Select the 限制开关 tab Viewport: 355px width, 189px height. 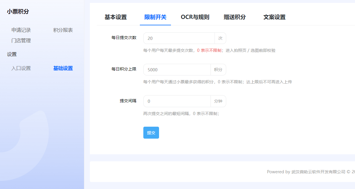(155, 17)
